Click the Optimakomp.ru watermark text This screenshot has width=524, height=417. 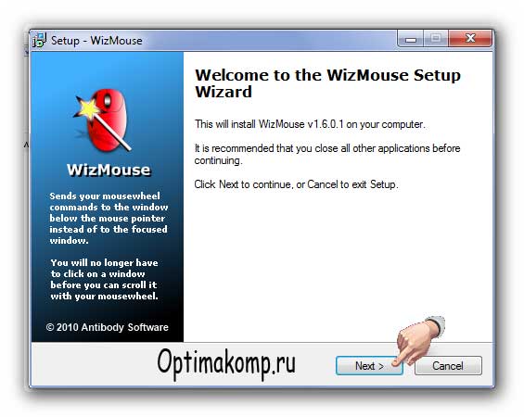pyautogui.click(x=226, y=363)
